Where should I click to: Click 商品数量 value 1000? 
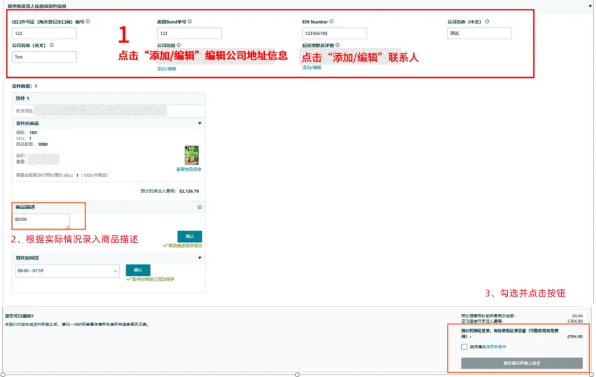coord(42,145)
